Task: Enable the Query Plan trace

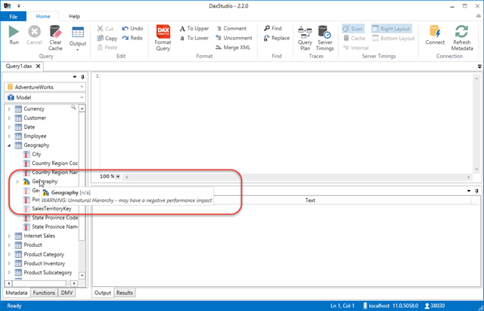Action: coord(305,38)
